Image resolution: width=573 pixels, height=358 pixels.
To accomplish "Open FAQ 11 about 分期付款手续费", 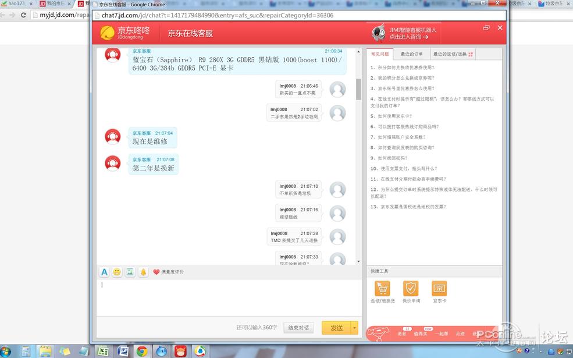I will [x=408, y=179].
